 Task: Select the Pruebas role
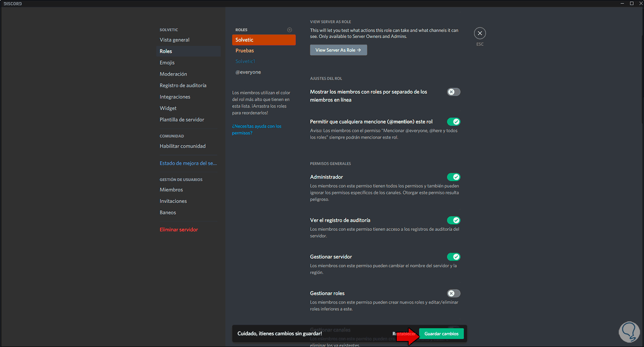pyautogui.click(x=264, y=51)
